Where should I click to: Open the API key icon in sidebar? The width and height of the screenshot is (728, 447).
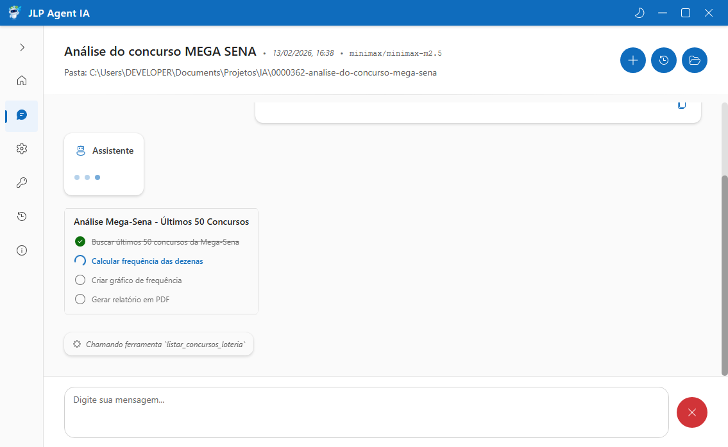pyautogui.click(x=22, y=183)
